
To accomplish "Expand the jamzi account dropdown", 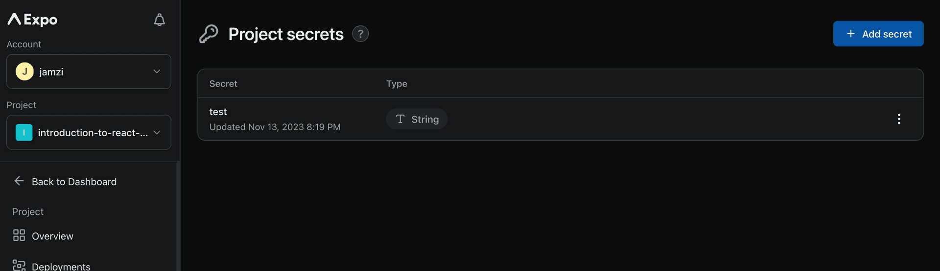I will tap(157, 71).
